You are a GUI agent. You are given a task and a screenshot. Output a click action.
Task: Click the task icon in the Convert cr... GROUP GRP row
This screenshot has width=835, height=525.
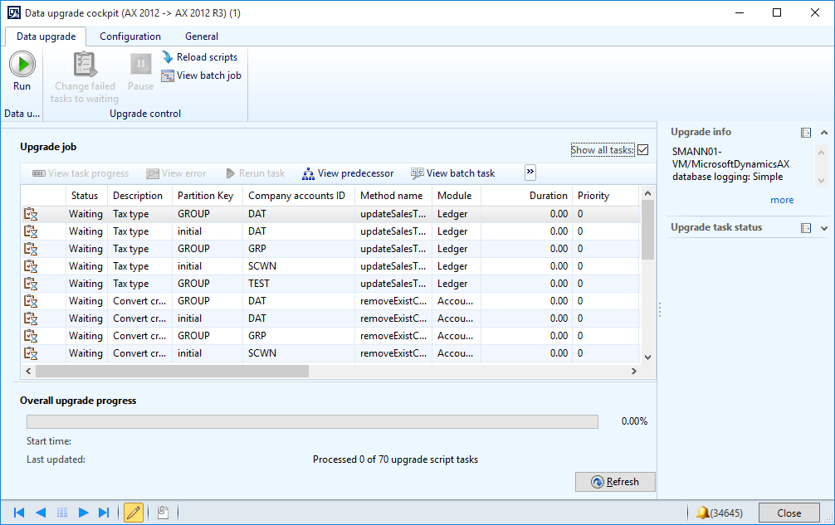[x=31, y=336]
